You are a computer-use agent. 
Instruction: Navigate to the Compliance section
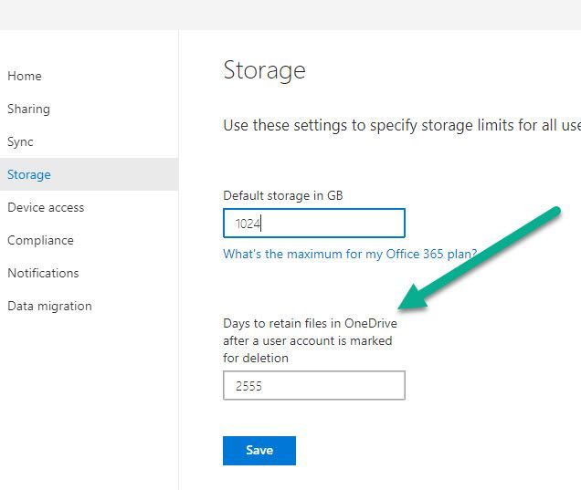coord(40,240)
